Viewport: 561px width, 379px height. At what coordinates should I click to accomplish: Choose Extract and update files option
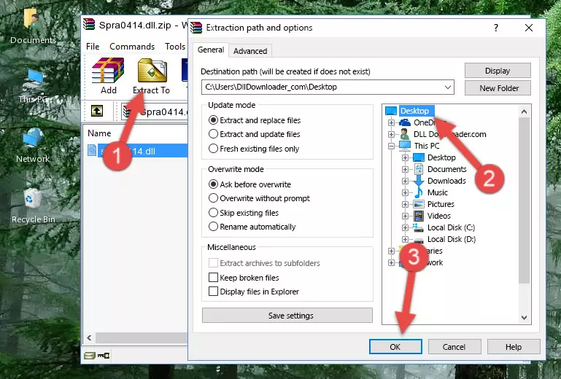tap(213, 134)
